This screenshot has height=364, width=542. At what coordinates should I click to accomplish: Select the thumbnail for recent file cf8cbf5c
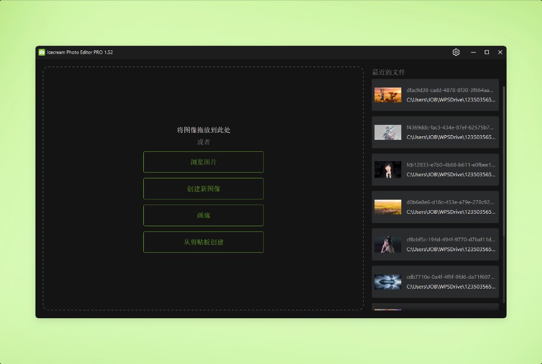(388, 244)
